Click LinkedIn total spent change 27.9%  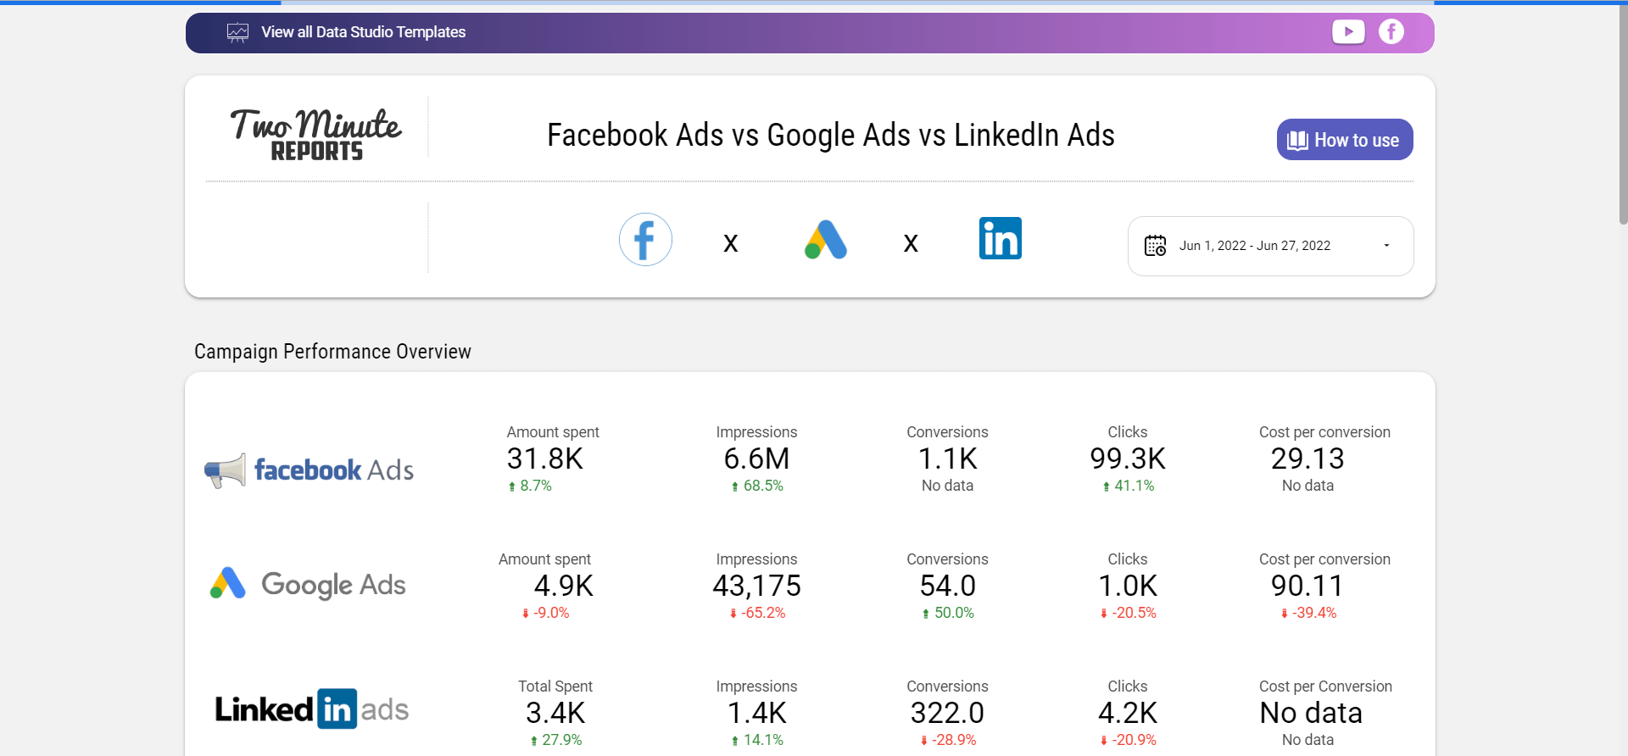[556, 740]
